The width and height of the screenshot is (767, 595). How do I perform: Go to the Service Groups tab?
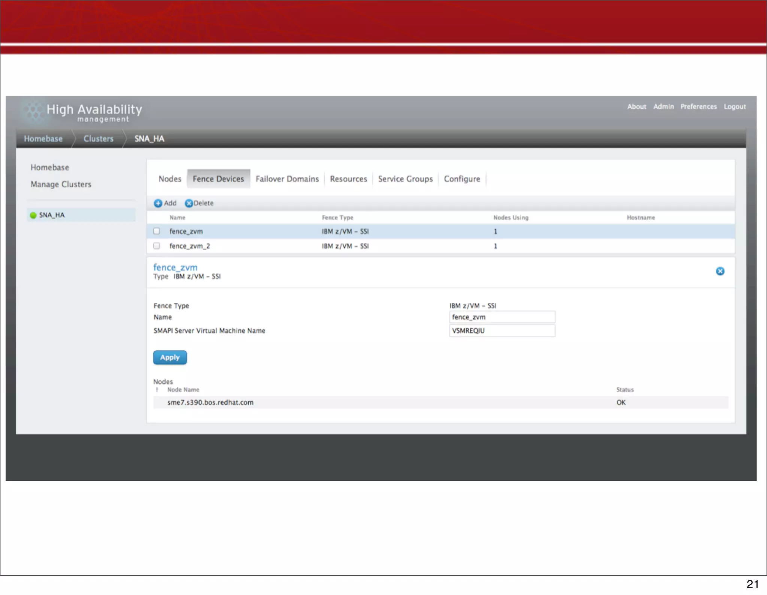[405, 179]
